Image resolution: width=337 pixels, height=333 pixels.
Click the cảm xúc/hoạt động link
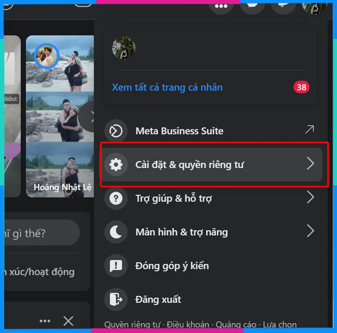tap(40, 272)
